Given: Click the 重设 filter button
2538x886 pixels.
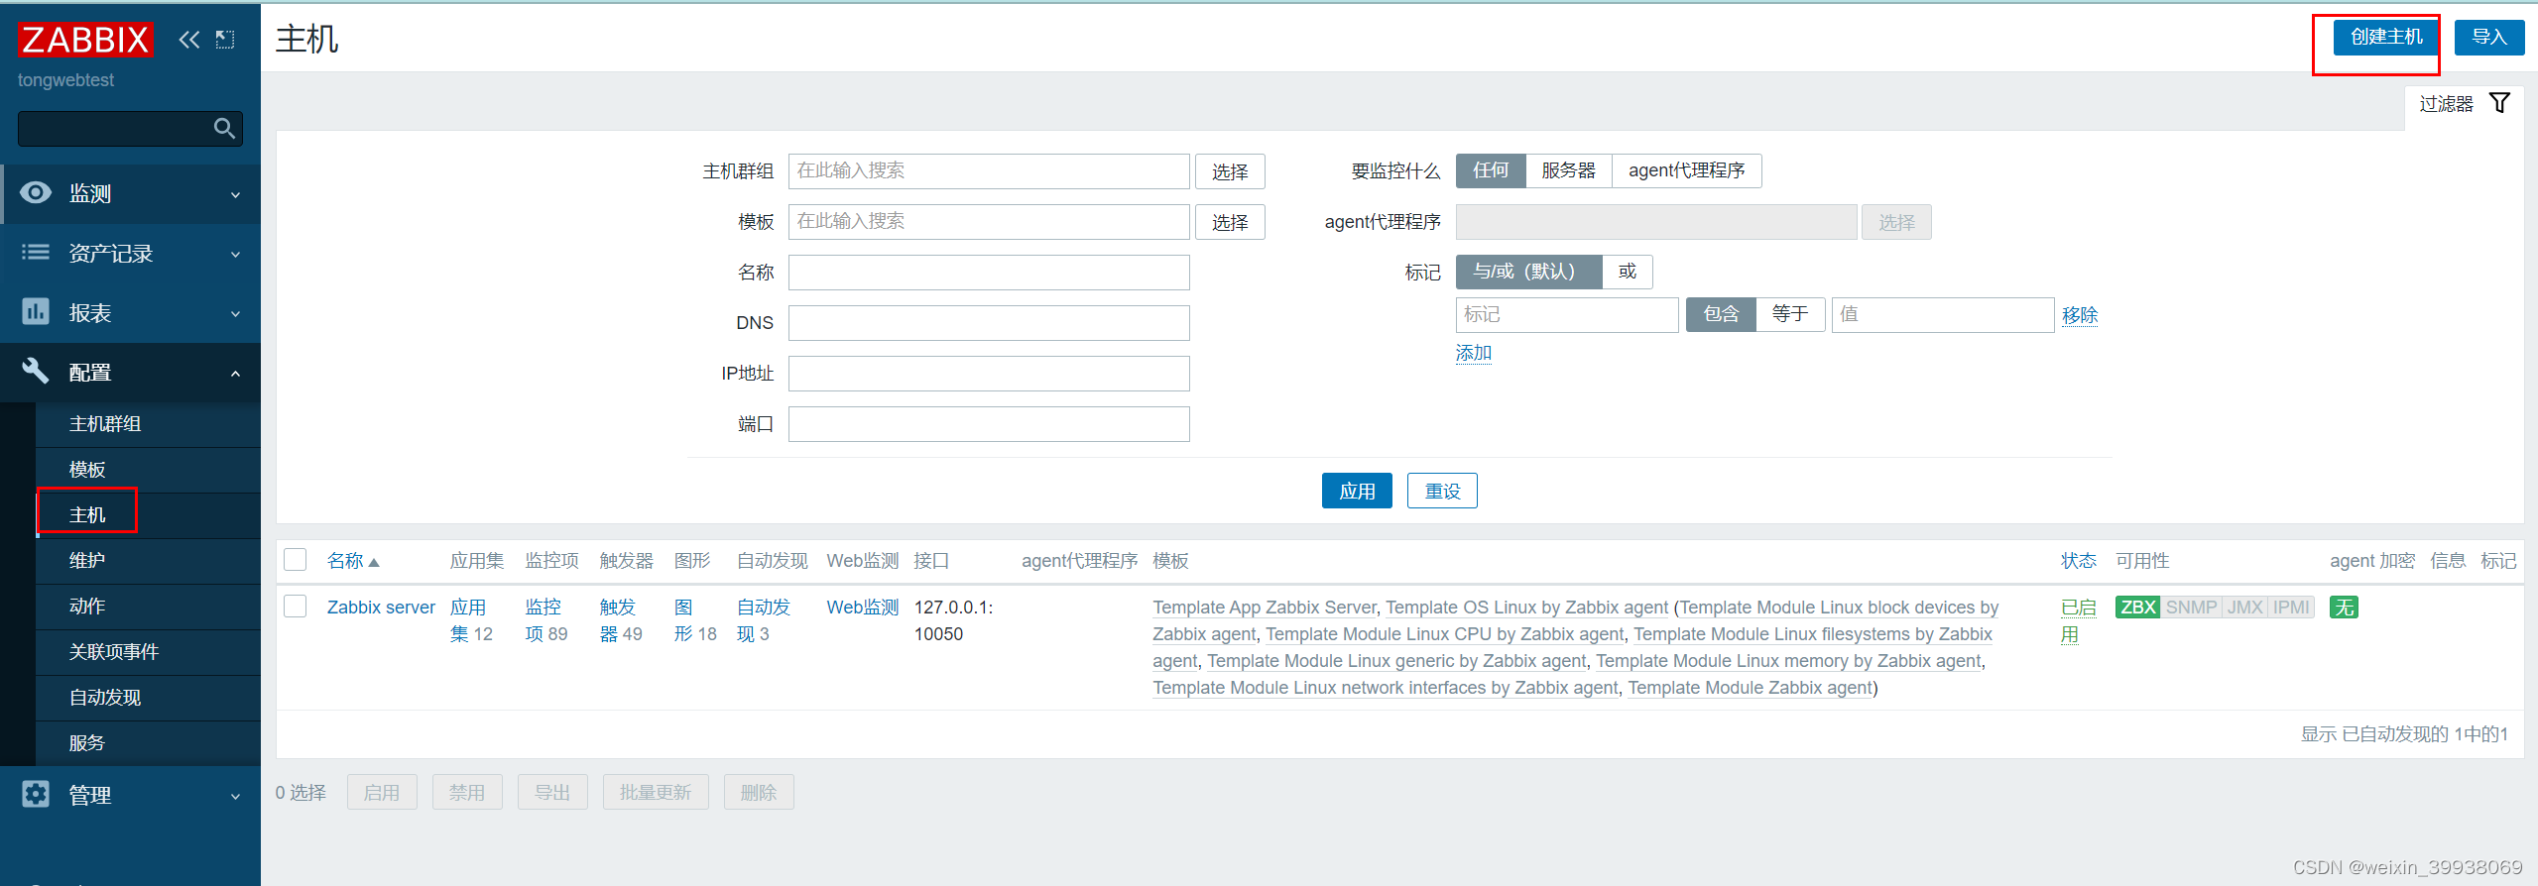Looking at the screenshot, I should pos(1442,491).
